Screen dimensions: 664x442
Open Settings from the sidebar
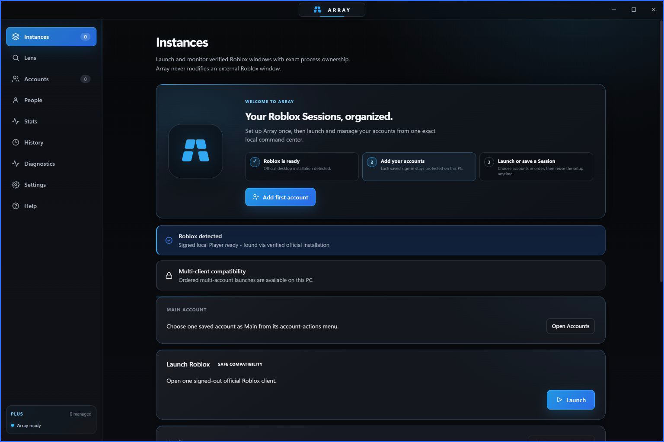[51, 185]
